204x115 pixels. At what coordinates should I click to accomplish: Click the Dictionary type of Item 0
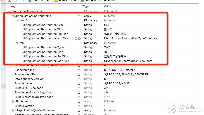tap(91, 21)
